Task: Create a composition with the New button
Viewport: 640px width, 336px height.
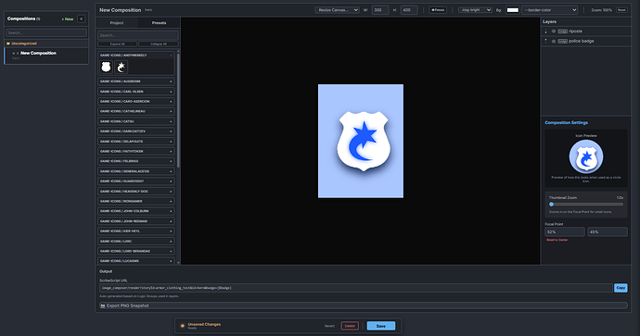Action: (x=68, y=19)
